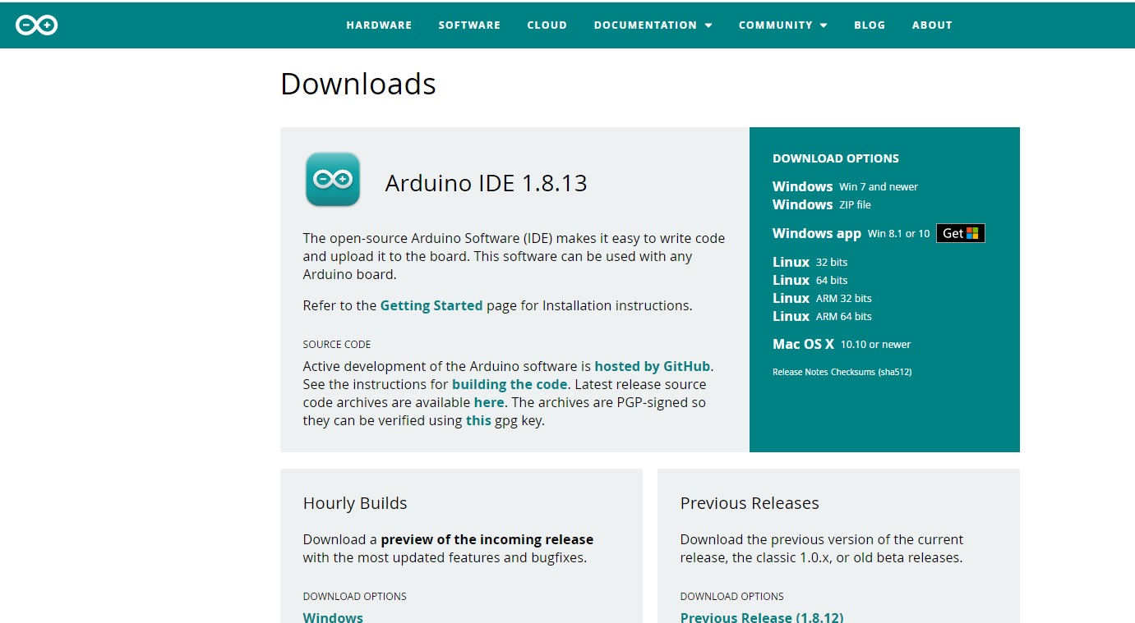Open the Checksums (sha512) link

[871, 372]
